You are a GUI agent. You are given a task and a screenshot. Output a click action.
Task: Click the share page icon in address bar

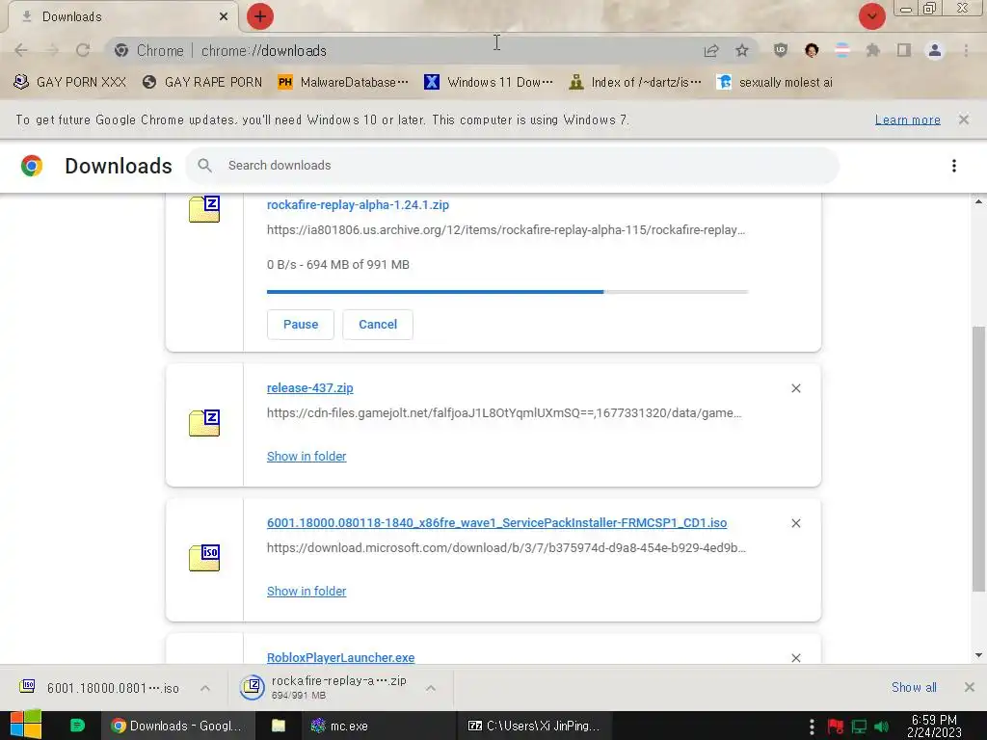point(711,50)
